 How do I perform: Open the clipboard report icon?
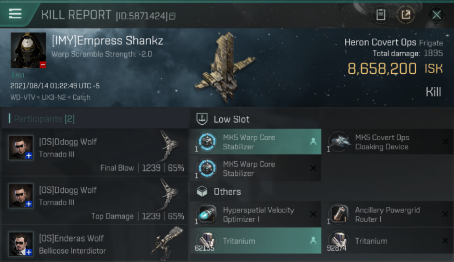pos(381,15)
